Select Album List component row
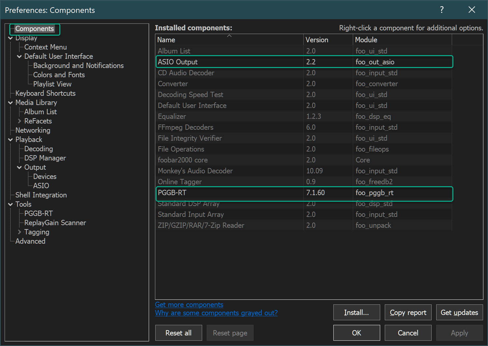Image resolution: width=488 pixels, height=346 pixels. pos(303,51)
